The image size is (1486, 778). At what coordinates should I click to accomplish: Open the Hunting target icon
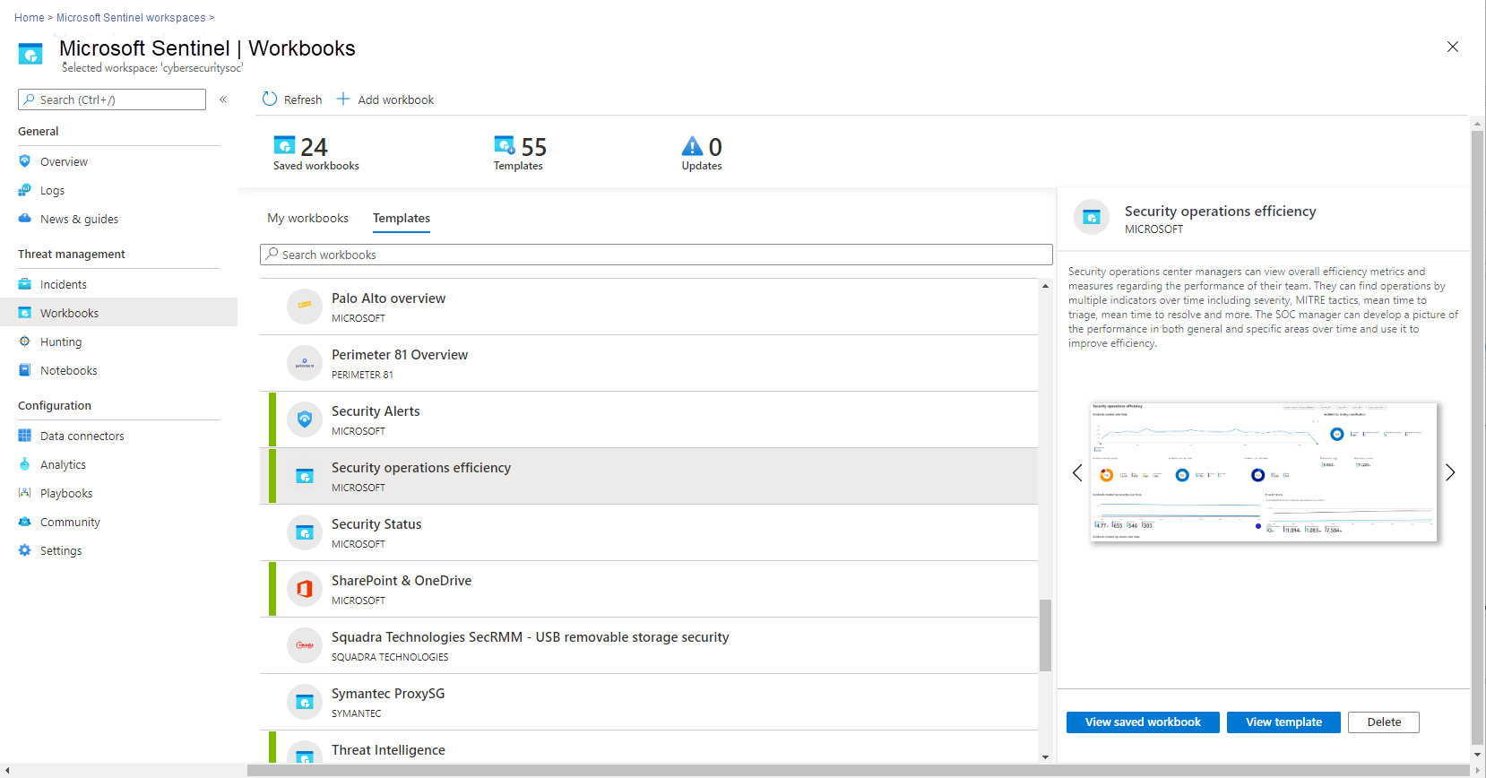(25, 341)
